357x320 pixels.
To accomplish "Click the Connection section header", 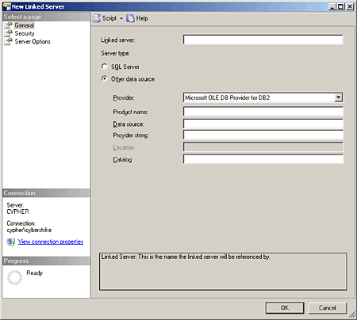I will (x=46, y=193).
